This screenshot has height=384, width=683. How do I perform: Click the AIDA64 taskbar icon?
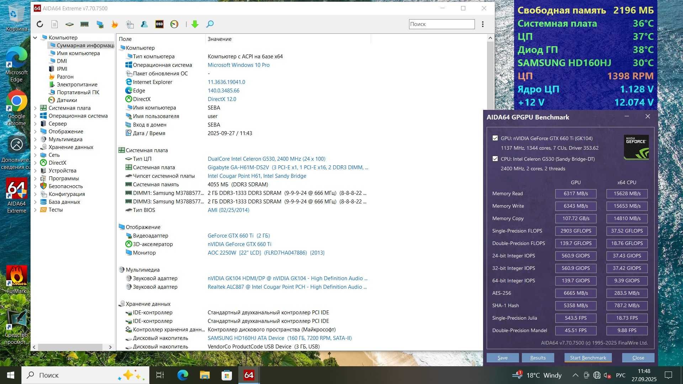click(249, 375)
